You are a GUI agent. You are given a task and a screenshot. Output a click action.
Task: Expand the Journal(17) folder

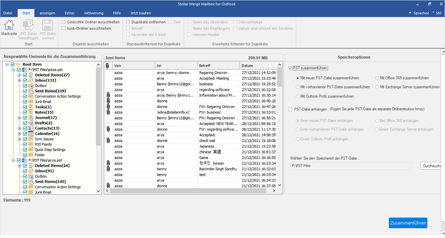tap(19, 118)
